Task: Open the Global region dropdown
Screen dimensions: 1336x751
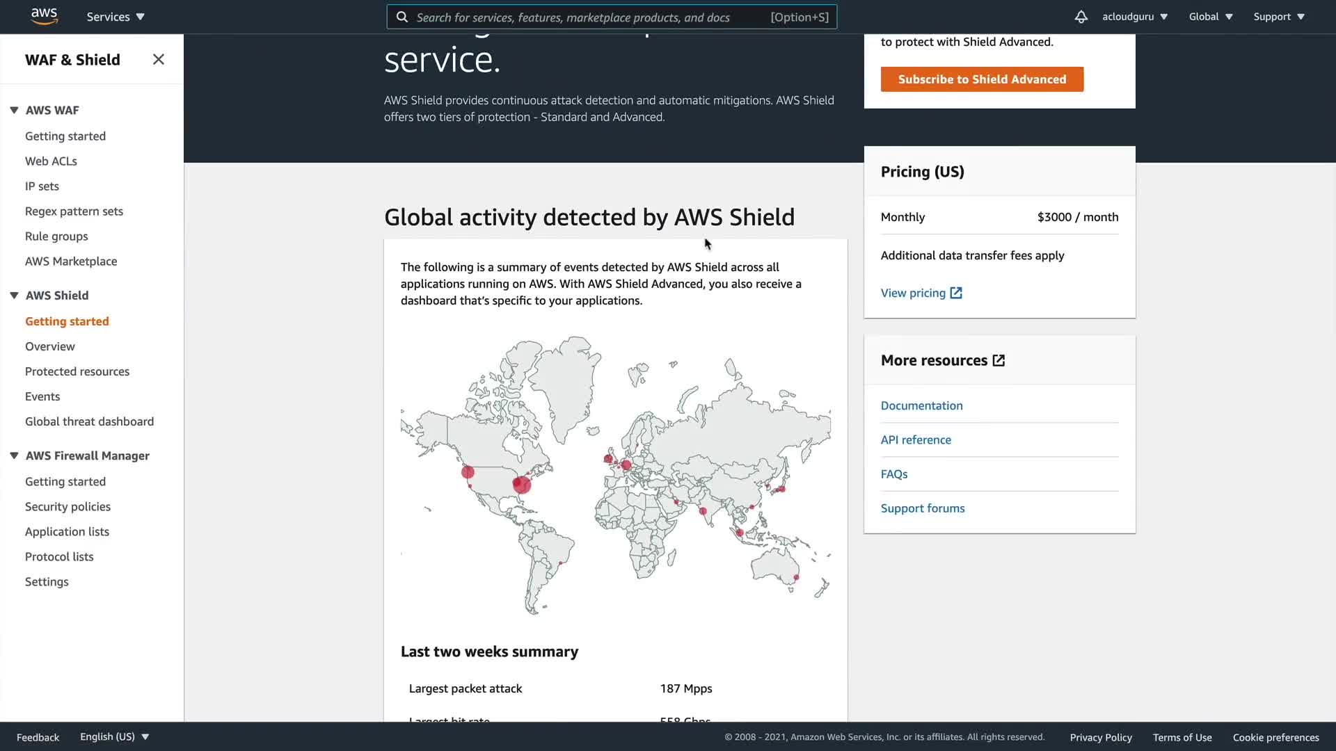Action: tap(1211, 17)
